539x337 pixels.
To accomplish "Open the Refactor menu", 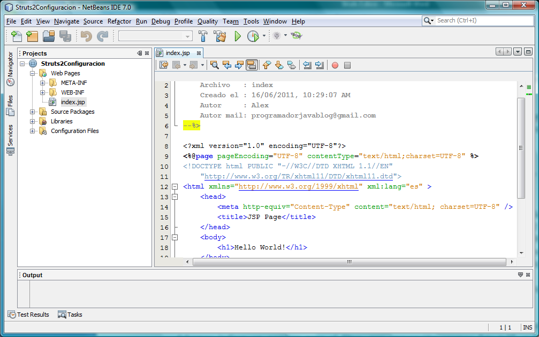I will (119, 21).
